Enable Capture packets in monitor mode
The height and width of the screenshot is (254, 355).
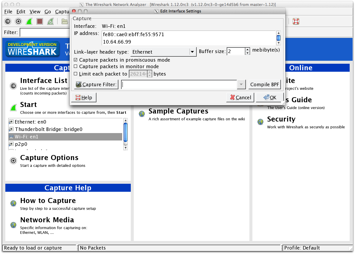pos(76,66)
